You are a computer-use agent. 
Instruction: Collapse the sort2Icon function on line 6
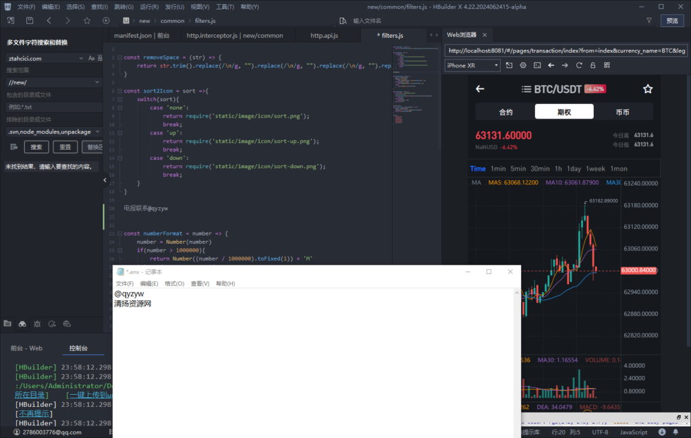pyautogui.click(x=119, y=91)
